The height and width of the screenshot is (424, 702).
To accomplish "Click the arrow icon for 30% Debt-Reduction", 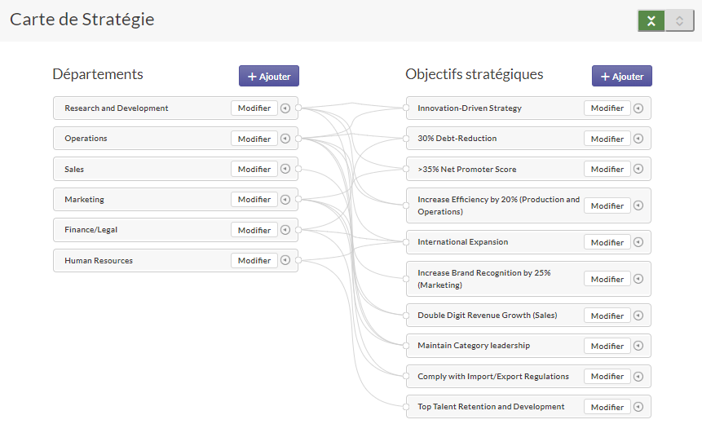I will pos(638,139).
